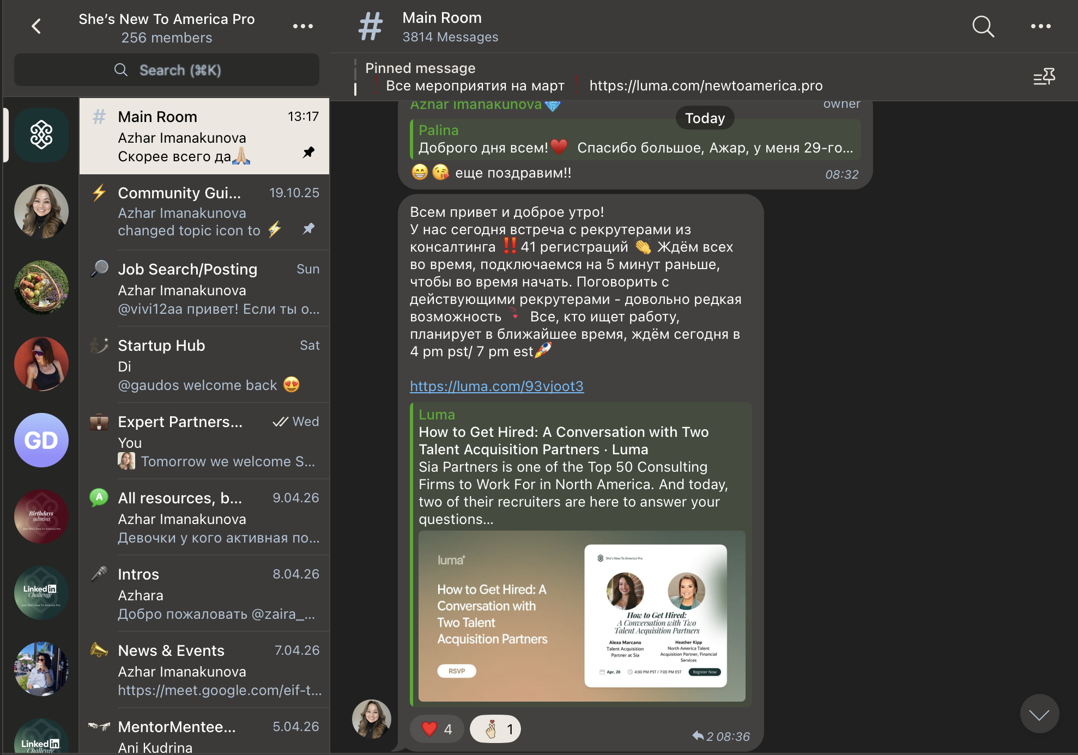
Task: Jump to latest messages with down chevron
Action: click(1039, 714)
